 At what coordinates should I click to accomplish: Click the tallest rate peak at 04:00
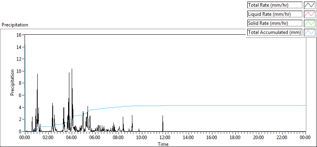click(x=72, y=80)
